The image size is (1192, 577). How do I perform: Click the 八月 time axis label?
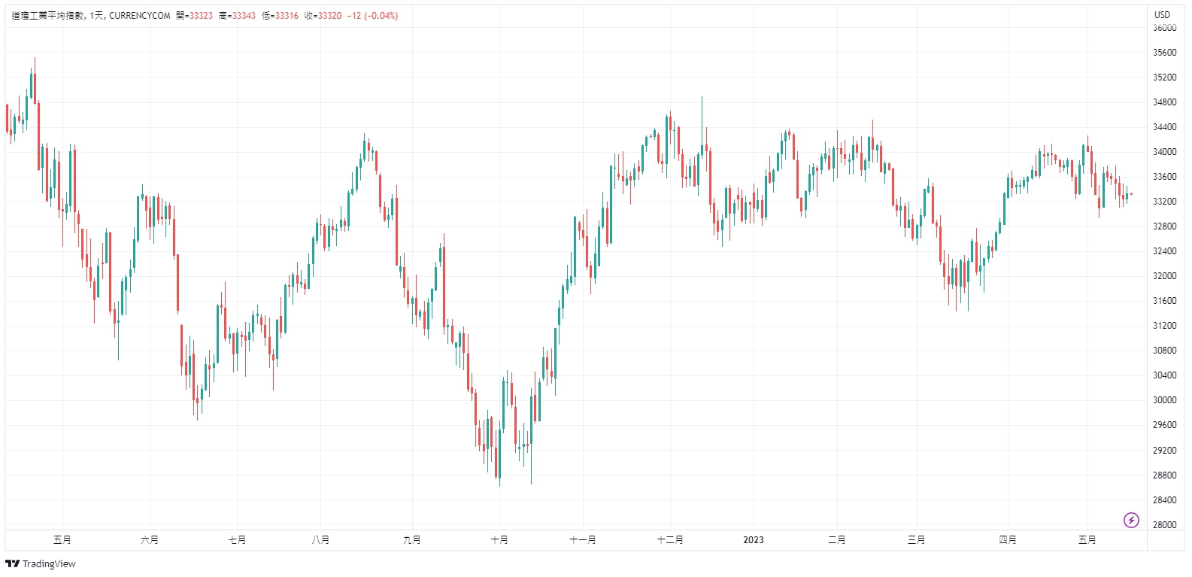pyautogui.click(x=320, y=540)
